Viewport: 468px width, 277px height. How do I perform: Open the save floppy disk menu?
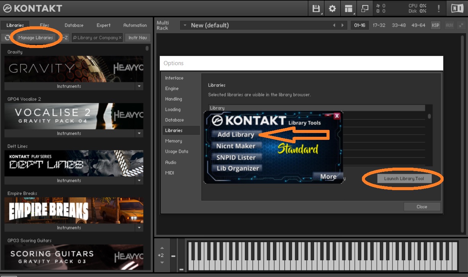tap(316, 8)
